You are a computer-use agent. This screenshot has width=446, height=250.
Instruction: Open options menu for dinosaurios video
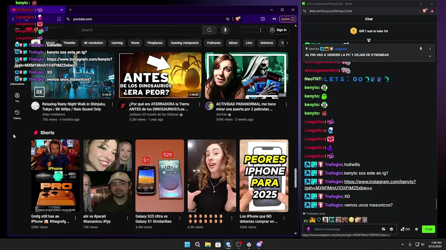[199, 104]
